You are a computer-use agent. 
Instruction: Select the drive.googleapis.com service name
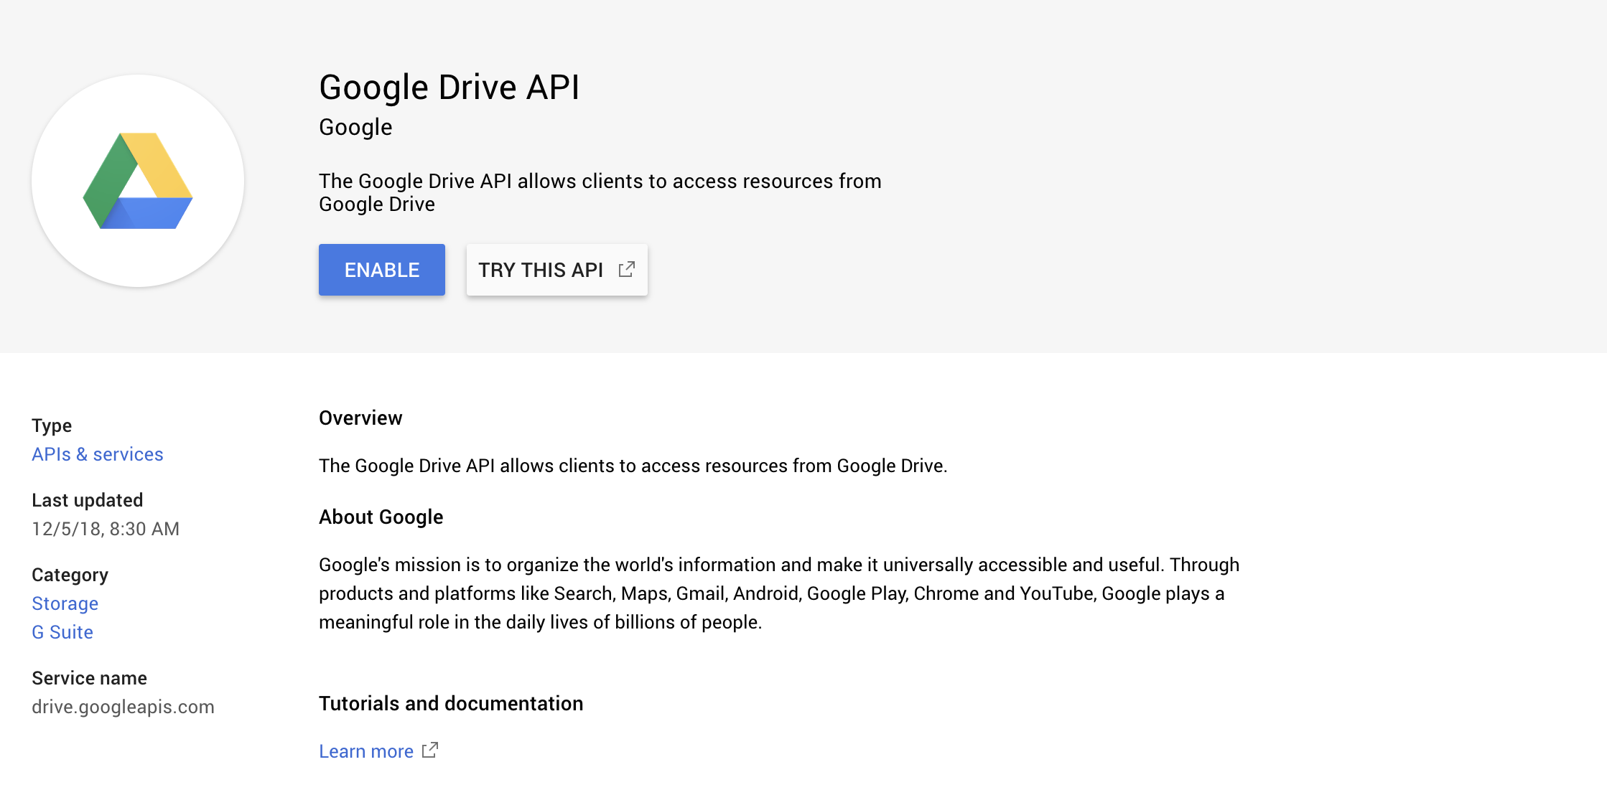(123, 707)
